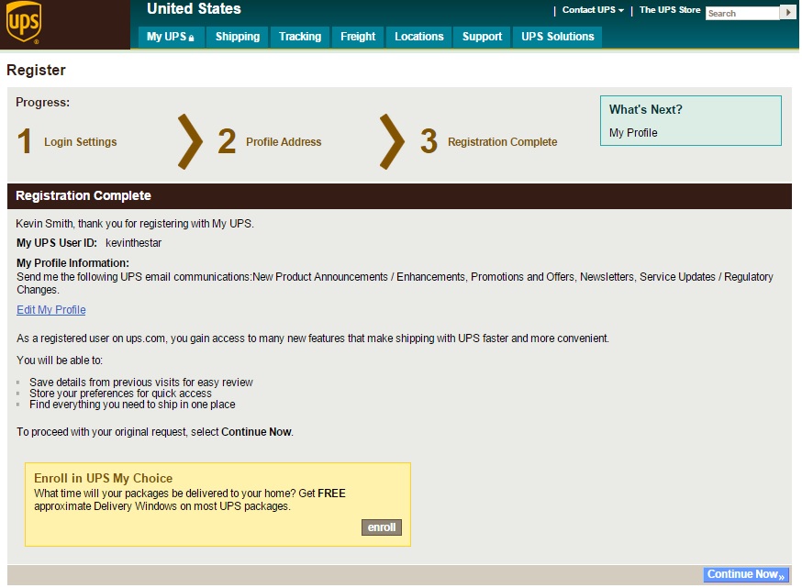Open the UPS Solutions menu
Viewport: 802px width, 588px height.
558,37
